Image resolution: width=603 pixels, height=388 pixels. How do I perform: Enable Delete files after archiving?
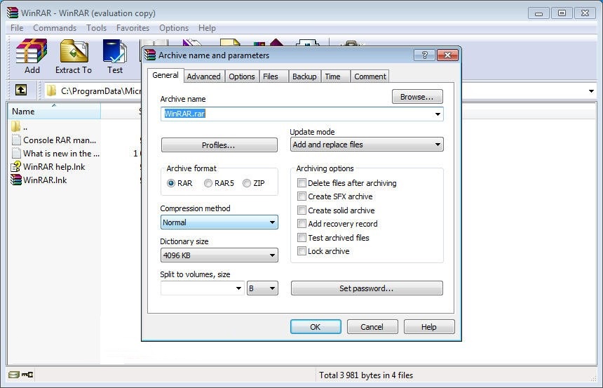(302, 183)
